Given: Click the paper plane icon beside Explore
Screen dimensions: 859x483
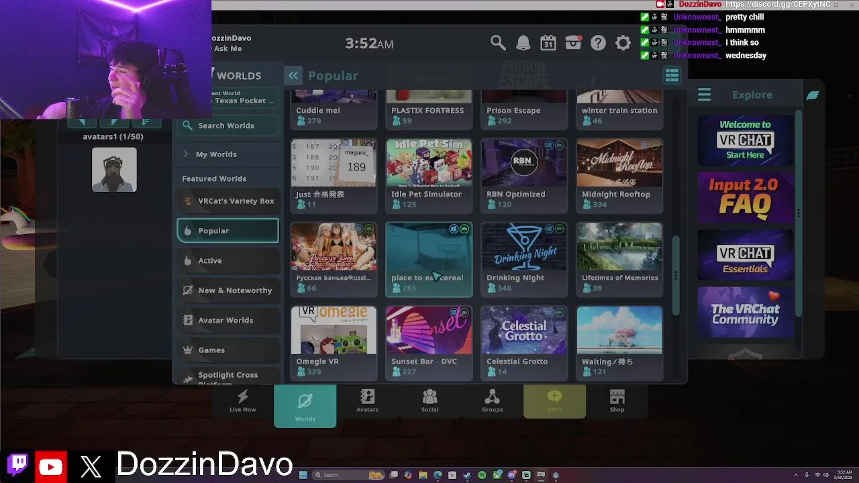Looking at the screenshot, I should [x=813, y=95].
